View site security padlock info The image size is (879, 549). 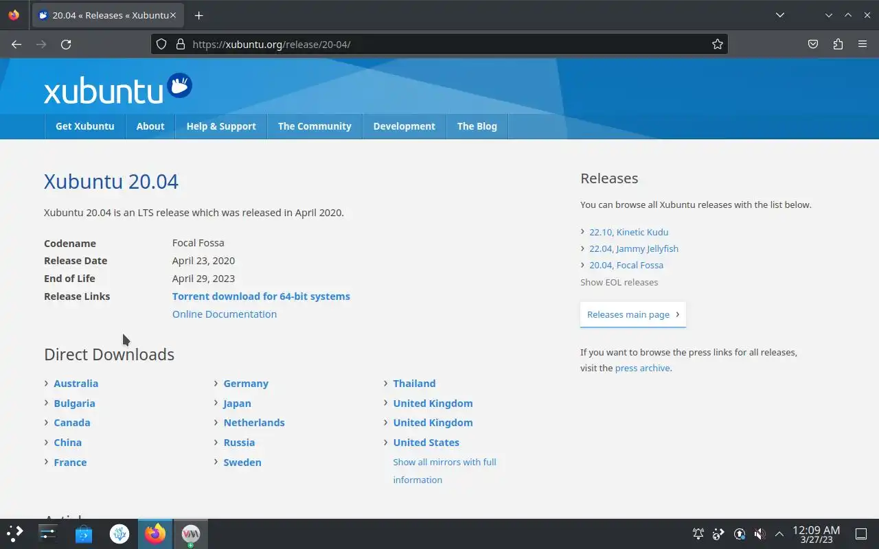point(181,44)
